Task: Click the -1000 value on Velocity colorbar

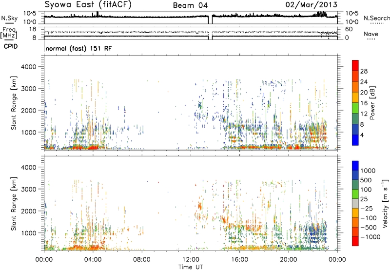Action: [x=370, y=237]
